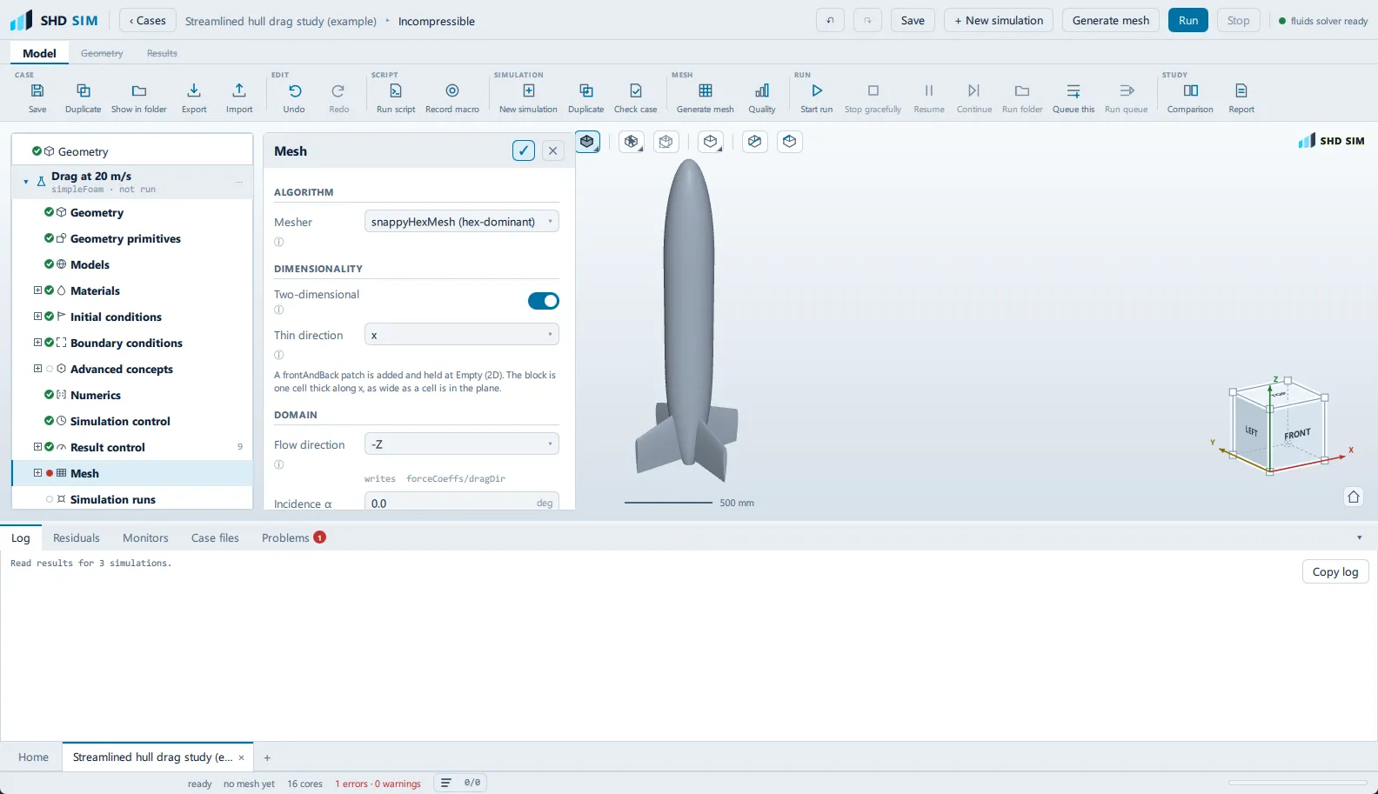Click the Generate mesh header button
Image resolution: width=1378 pixels, height=794 pixels.
[x=1110, y=21]
